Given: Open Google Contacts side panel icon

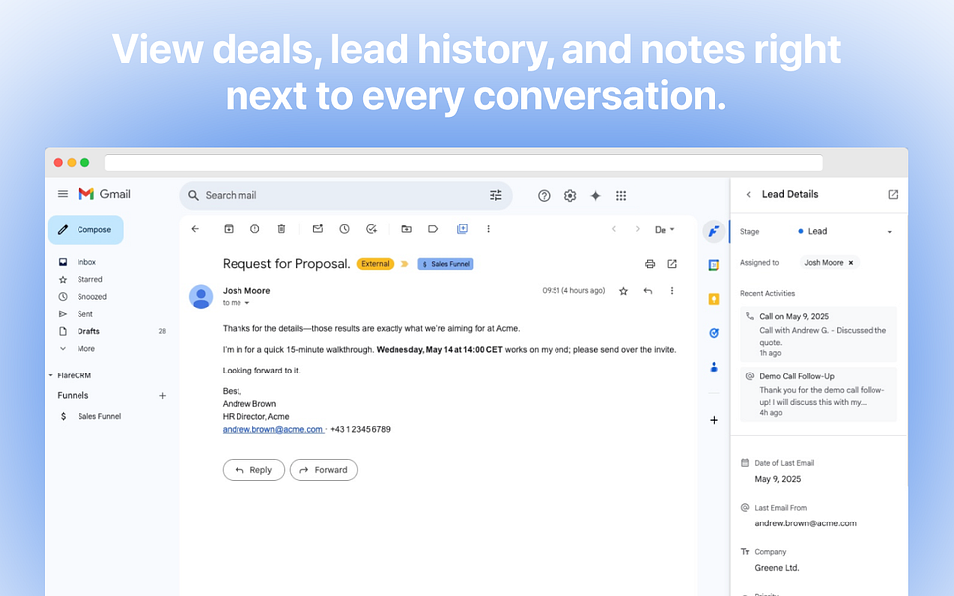Looking at the screenshot, I should 714,367.
